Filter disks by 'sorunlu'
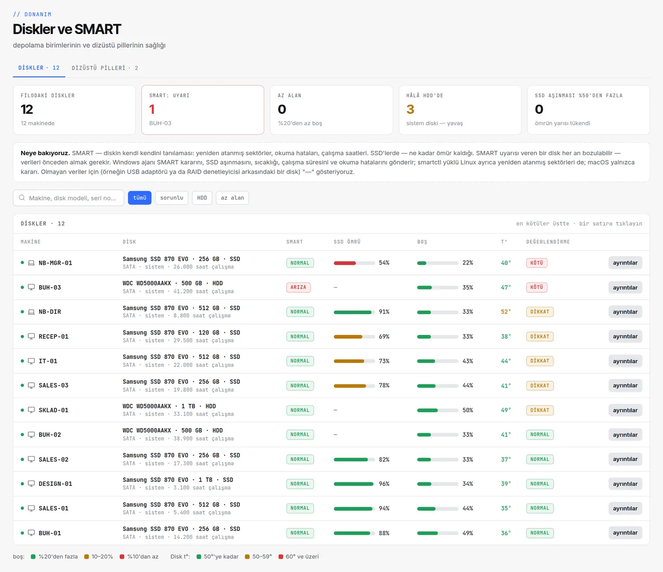This screenshot has height=572, width=663. 171,198
